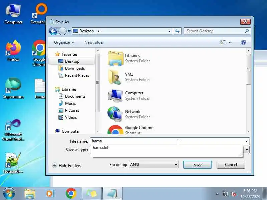The height and width of the screenshot is (200, 267).
Task: Click Hide Folders toggle
Action: (x=67, y=165)
